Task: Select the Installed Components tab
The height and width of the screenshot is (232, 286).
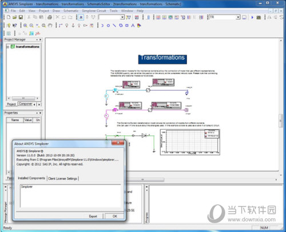Action: (31, 178)
